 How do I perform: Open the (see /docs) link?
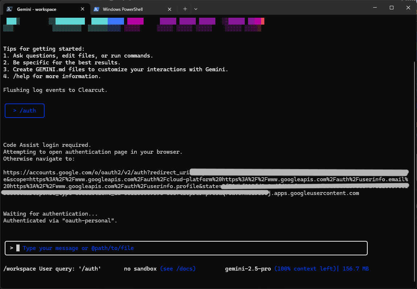tap(178, 268)
